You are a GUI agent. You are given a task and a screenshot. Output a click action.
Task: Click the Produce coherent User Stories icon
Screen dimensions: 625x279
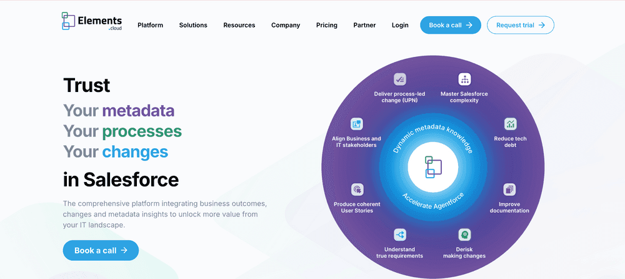click(356, 189)
